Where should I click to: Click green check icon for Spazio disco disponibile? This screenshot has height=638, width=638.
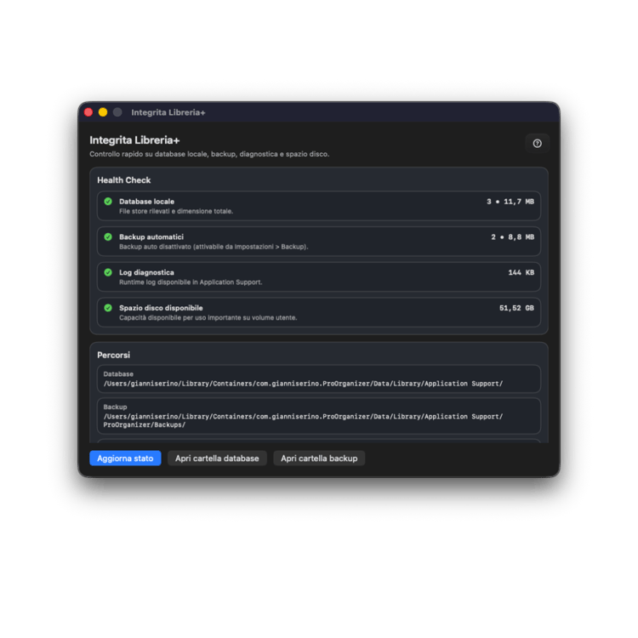tap(108, 308)
